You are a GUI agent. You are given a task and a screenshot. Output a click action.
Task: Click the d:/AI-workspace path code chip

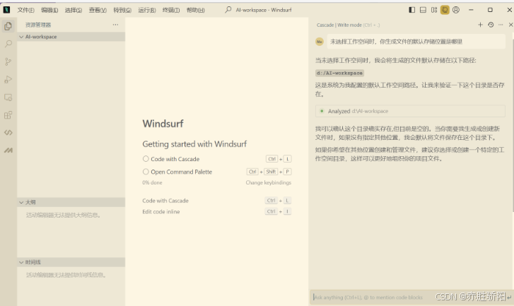pos(339,73)
